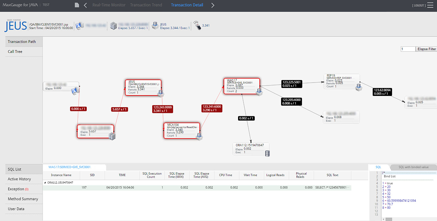Image resolution: width=437 pixels, height=221 pixels.
Task: Open the User Data panel
Action: (x=24, y=209)
